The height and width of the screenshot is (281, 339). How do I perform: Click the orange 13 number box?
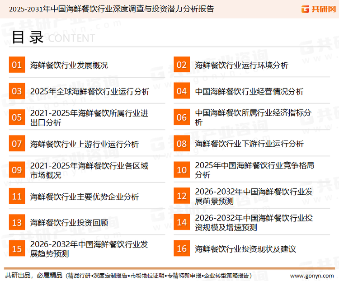[17, 222]
